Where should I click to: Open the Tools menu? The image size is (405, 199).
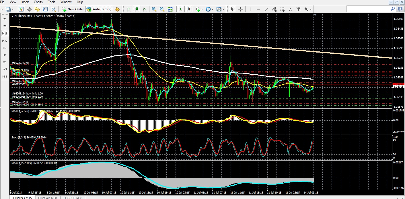[52, 2]
